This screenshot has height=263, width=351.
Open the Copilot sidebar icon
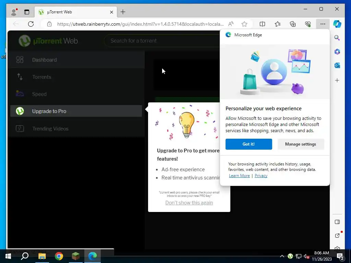tap(337, 24)
